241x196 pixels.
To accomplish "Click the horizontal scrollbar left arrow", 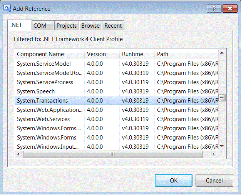I will pyautogui.click(x=18, y=154).
